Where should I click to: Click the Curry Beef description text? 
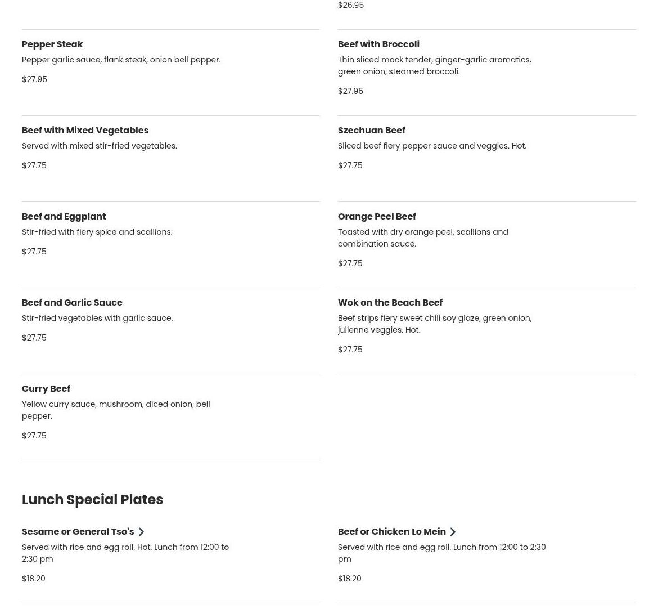point(116,410)
